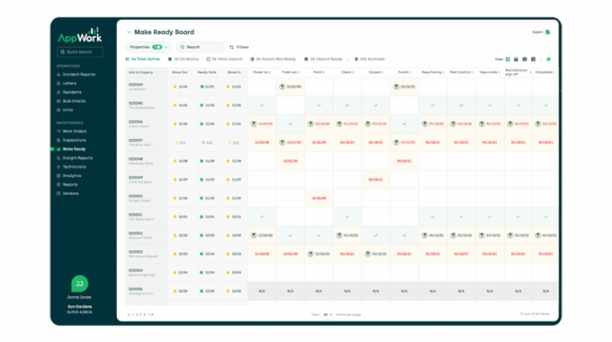Click the Ready Date column header
612x342 pixels.
207,72
